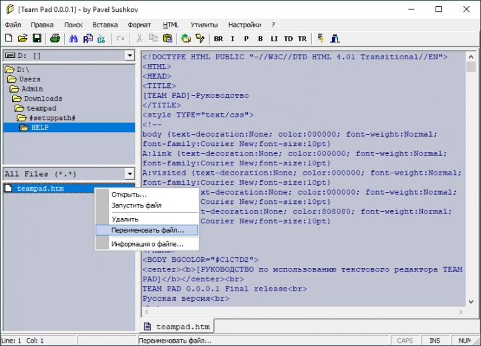Image resolution: width=481 pixels, height=346 pixels.
Task: Click the Copy toolbar icon
Action: [x=154, y=38]
